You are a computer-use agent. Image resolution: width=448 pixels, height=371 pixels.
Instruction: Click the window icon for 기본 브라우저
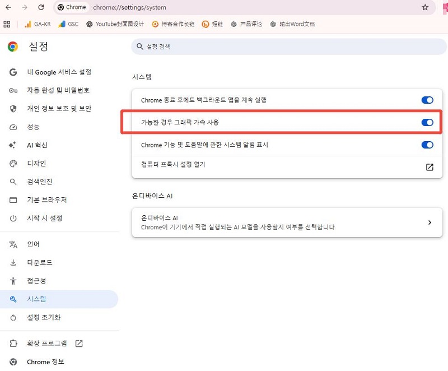(x=13, y=200)
